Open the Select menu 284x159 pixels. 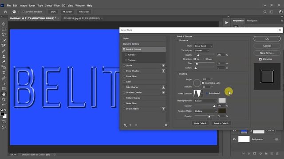pos(48,6)
